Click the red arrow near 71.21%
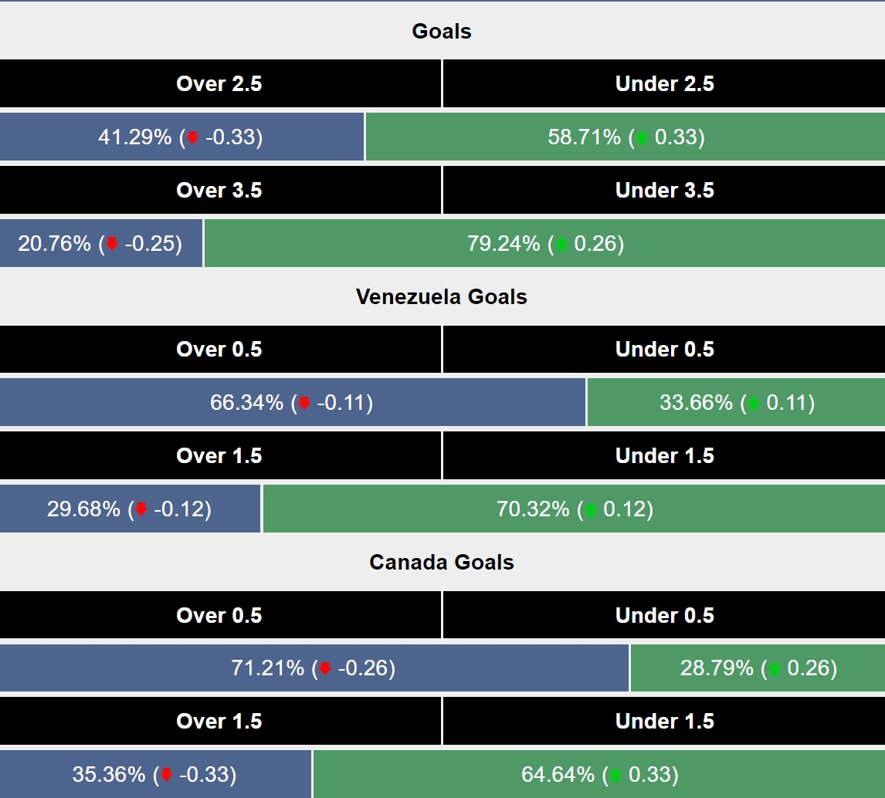 (326, 669)
